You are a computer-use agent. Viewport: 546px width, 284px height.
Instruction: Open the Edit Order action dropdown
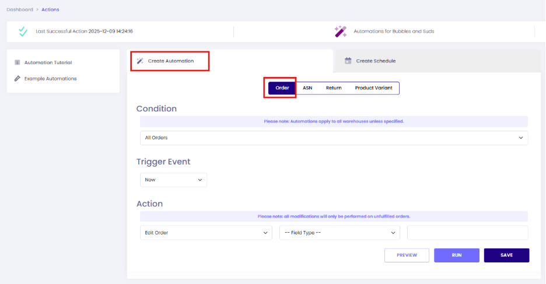point(206,233)
